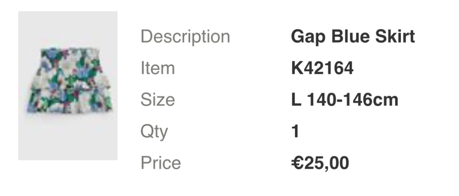Click the Item label
This screenshot has width=459, height=196.
pyautogui.click(x=157, y=68)
